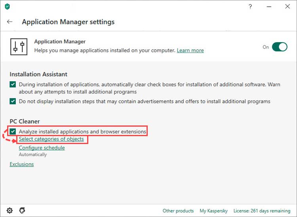This screenshot has height=217, width=297.
Task: Open the Exclusions link
Action: tap(22, 164)
